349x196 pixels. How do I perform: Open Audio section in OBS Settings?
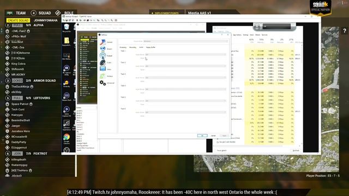pyautogui.click(x=106, y=63)
